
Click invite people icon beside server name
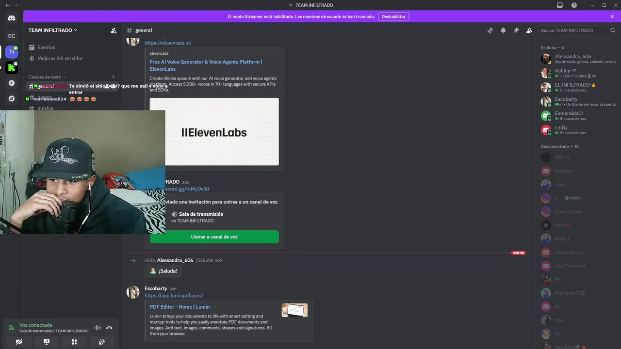coord(114,30)
